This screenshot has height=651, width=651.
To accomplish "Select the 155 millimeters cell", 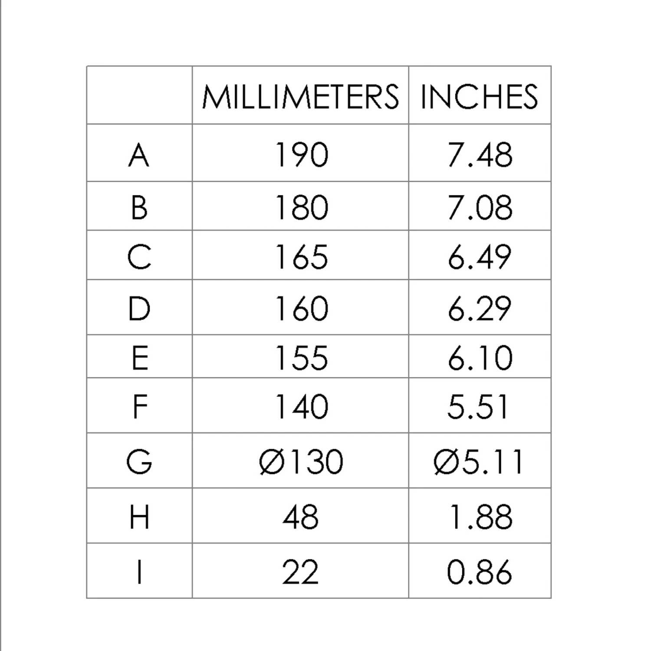I will pyautogui.click(x=302, y=358).
